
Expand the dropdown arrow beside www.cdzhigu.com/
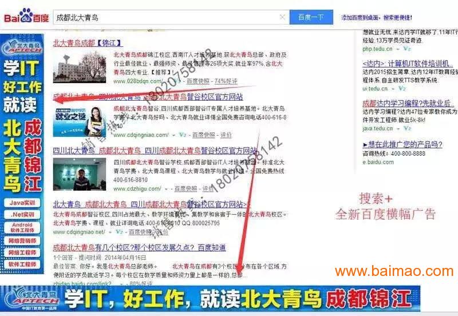click(x=166, y=188)
